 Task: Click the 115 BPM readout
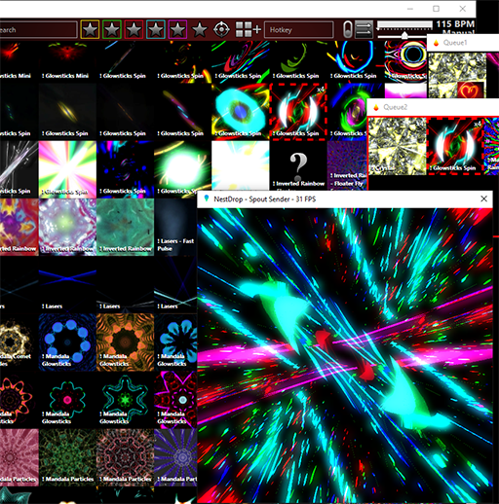click(x=455, y=24)
